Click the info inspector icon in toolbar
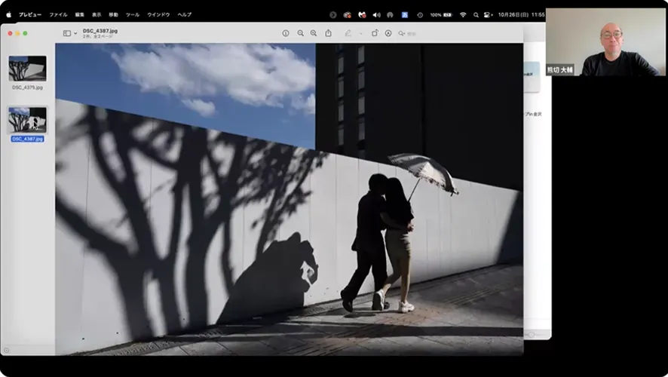Screen dimensions: 668x377 (286, 33)
